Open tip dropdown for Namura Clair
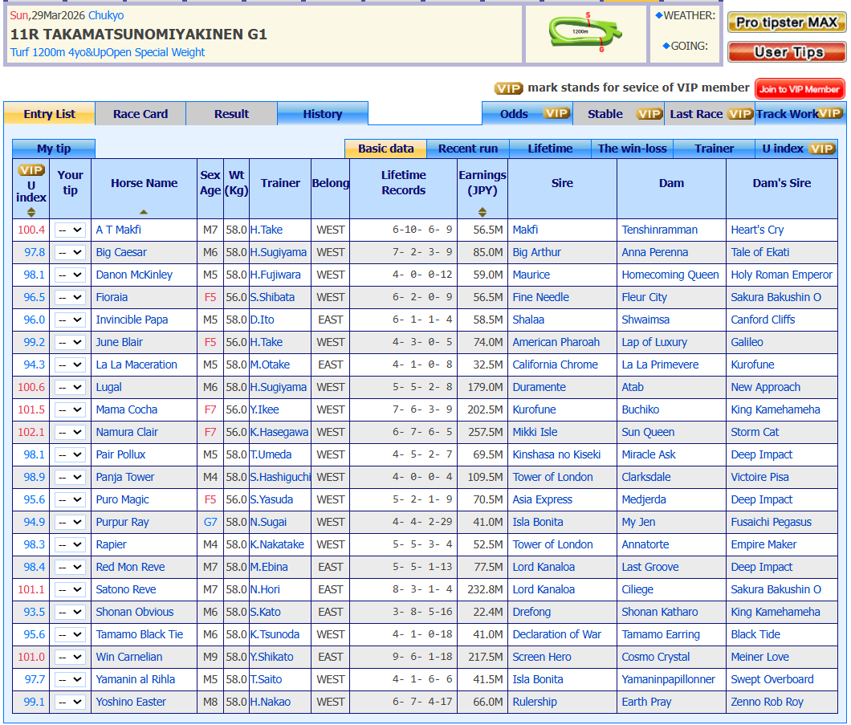 [70, 433]
